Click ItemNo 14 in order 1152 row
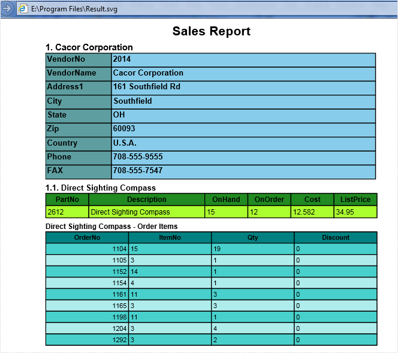This screenshot has height=353, width=398. click(170, 271)
